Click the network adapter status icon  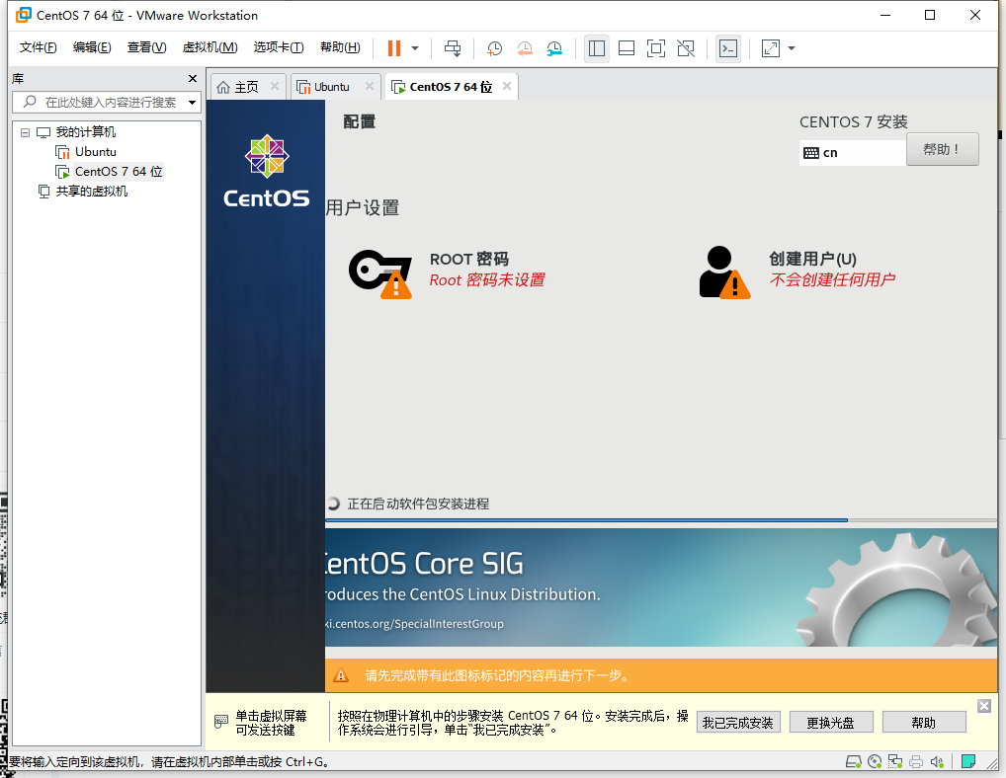tap(895, 762)
